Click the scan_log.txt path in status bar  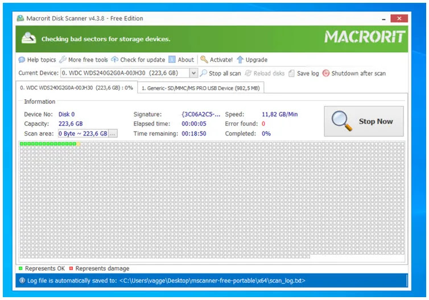[x=212, y=280]
